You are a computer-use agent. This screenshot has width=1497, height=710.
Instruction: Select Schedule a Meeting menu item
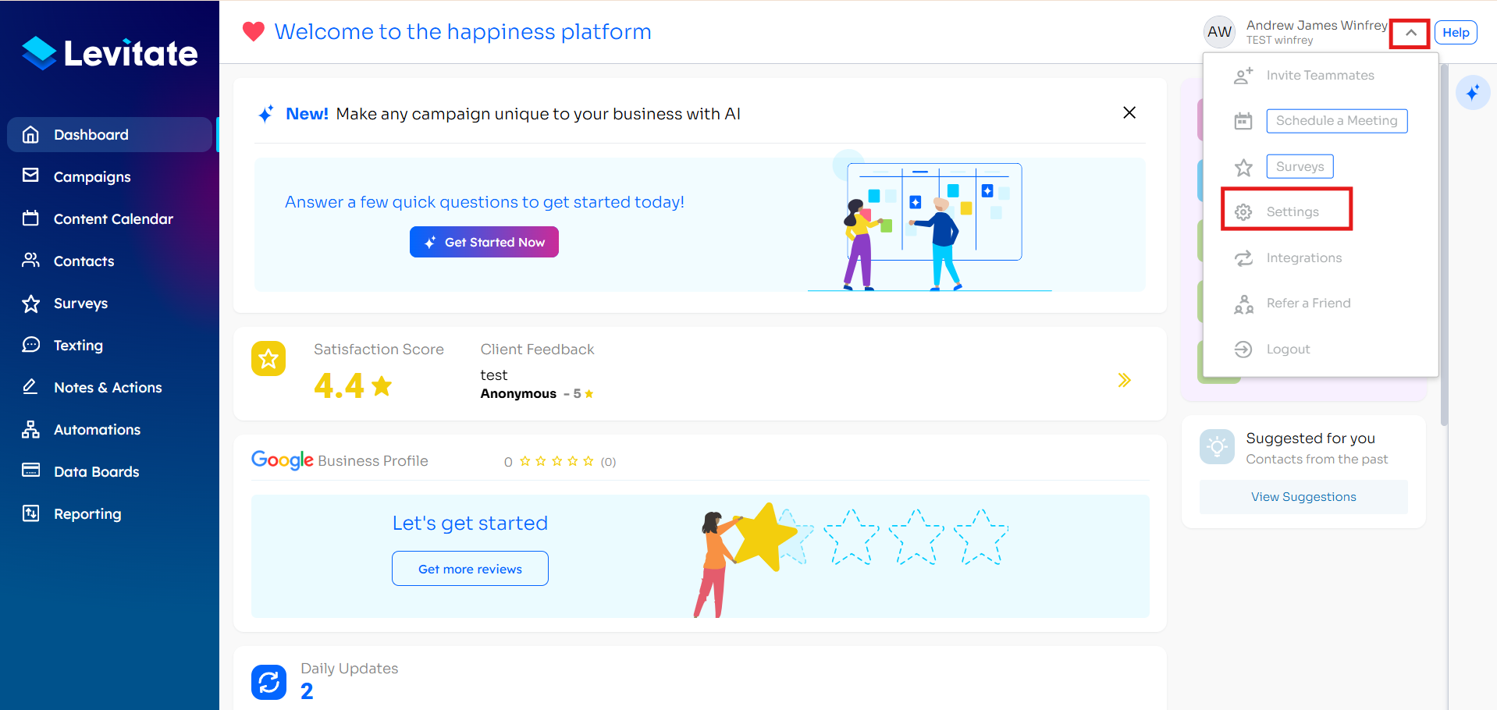pos(1337,121)
